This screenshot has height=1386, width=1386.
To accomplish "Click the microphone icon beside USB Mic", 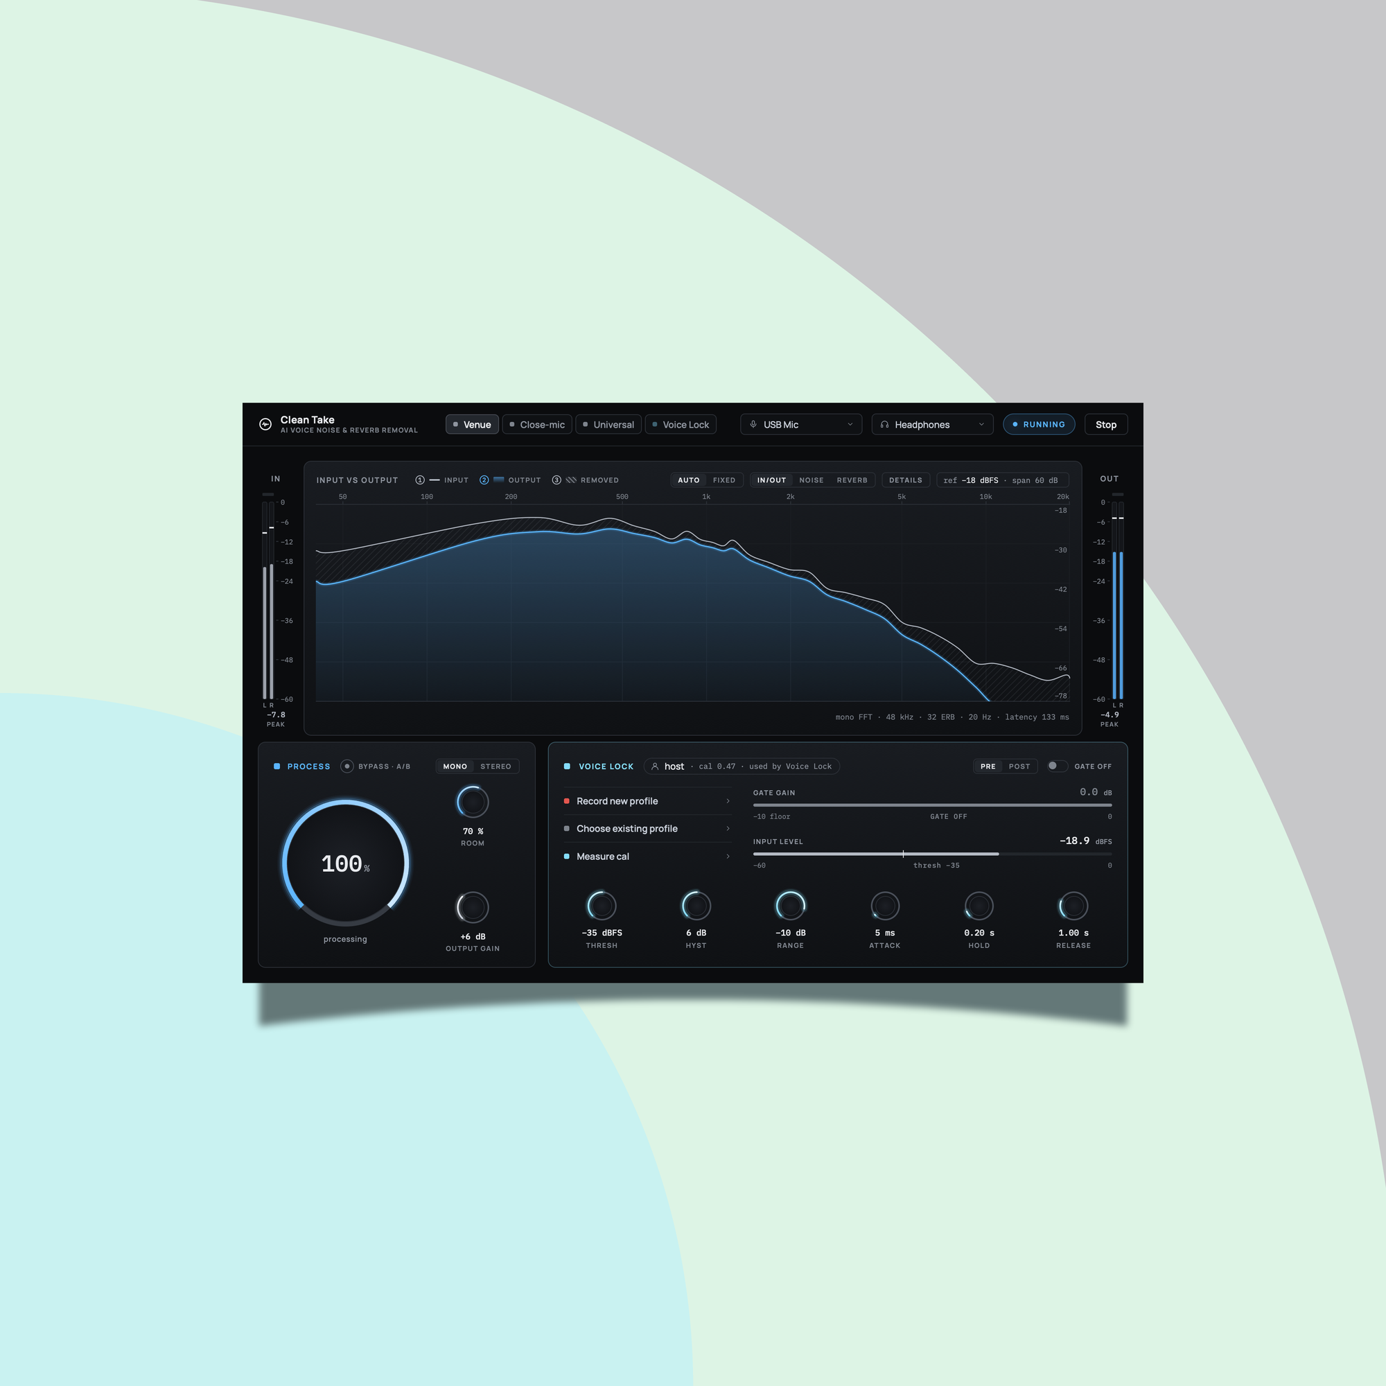I will (753, 425).
